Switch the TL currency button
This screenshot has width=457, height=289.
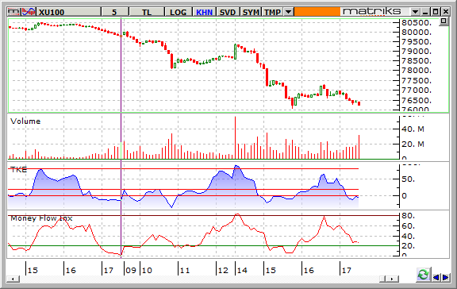tap(147, 12)
